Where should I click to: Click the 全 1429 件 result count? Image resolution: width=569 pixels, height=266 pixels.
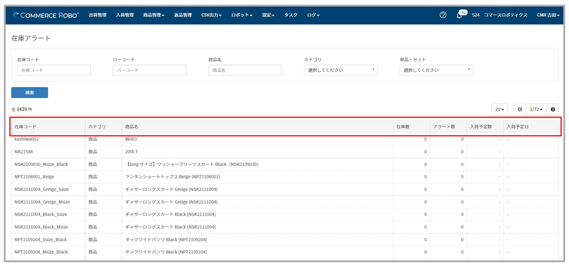pos(22,109)
